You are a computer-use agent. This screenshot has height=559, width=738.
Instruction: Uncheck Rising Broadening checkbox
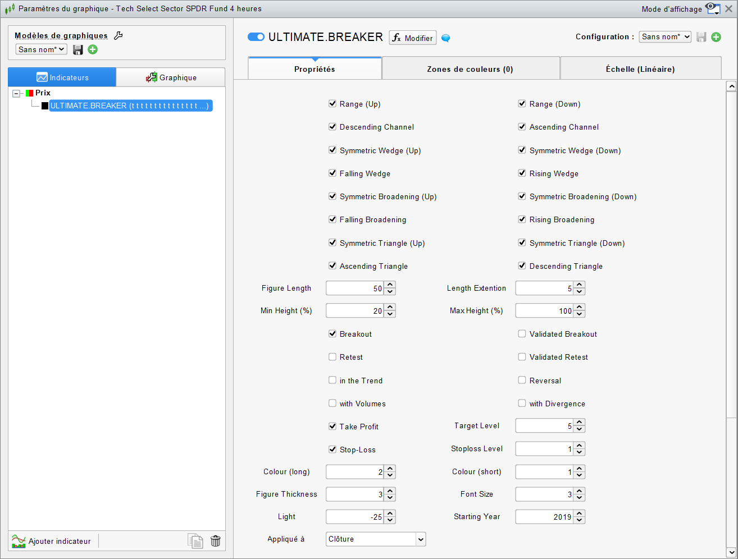(x=522, y=219)
